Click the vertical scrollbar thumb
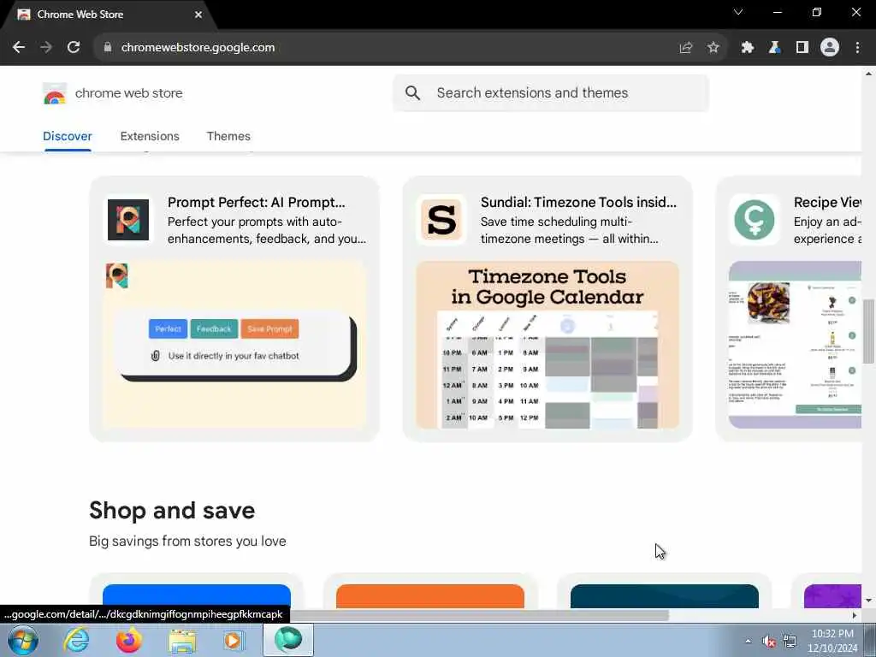 (868, 331)
